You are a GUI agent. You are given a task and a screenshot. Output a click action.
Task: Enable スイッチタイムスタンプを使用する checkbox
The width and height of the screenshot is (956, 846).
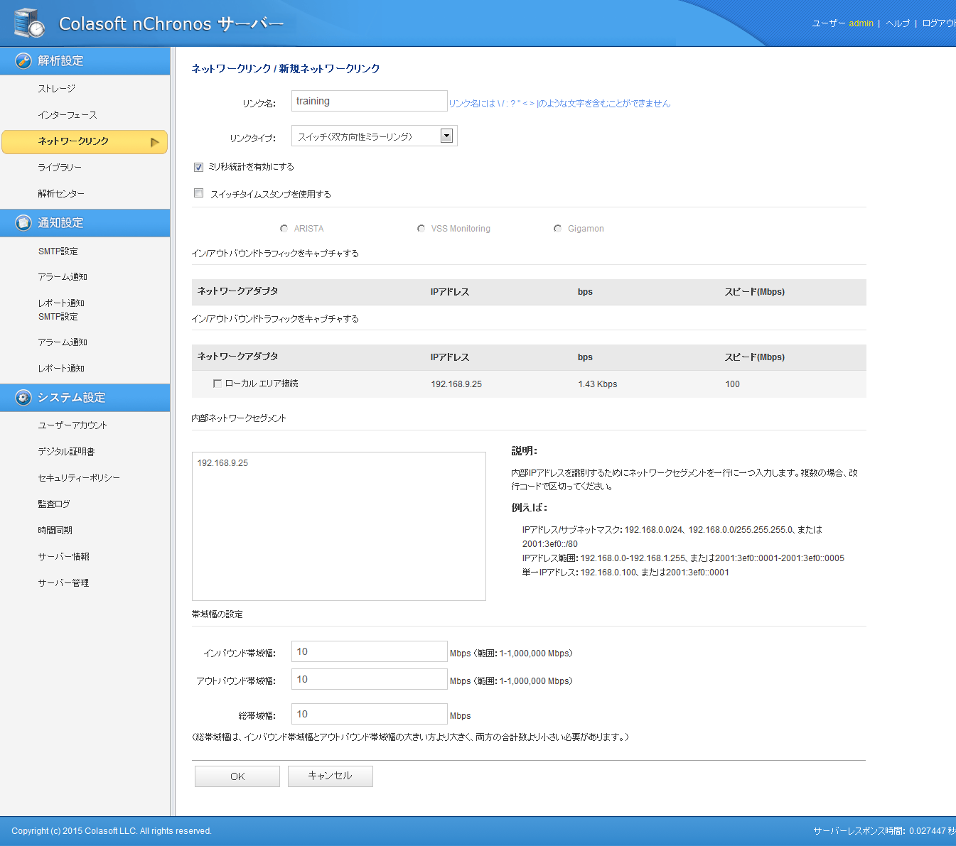click(x=199, y=193)
